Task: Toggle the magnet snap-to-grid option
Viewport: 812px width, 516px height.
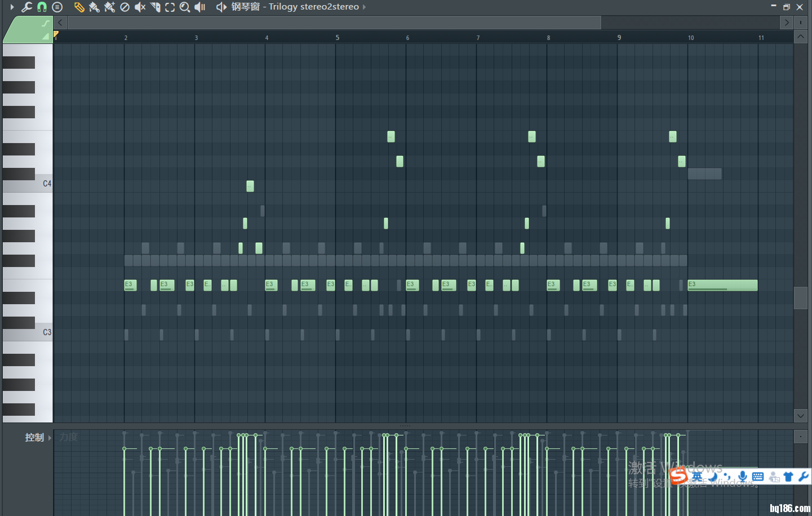Action: 42,7
